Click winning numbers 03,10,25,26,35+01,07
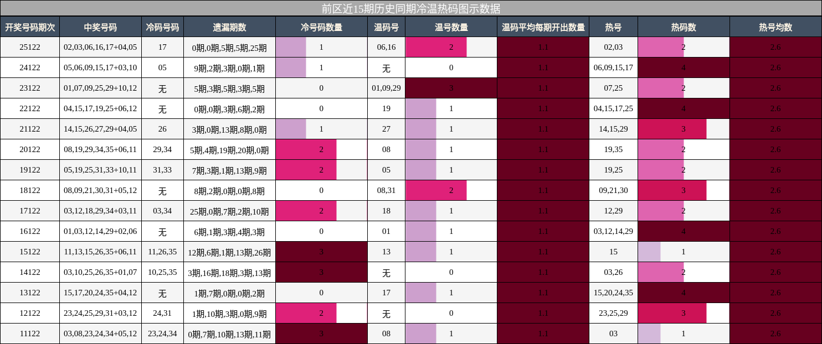The image size is (822, 344). (100, 273)
